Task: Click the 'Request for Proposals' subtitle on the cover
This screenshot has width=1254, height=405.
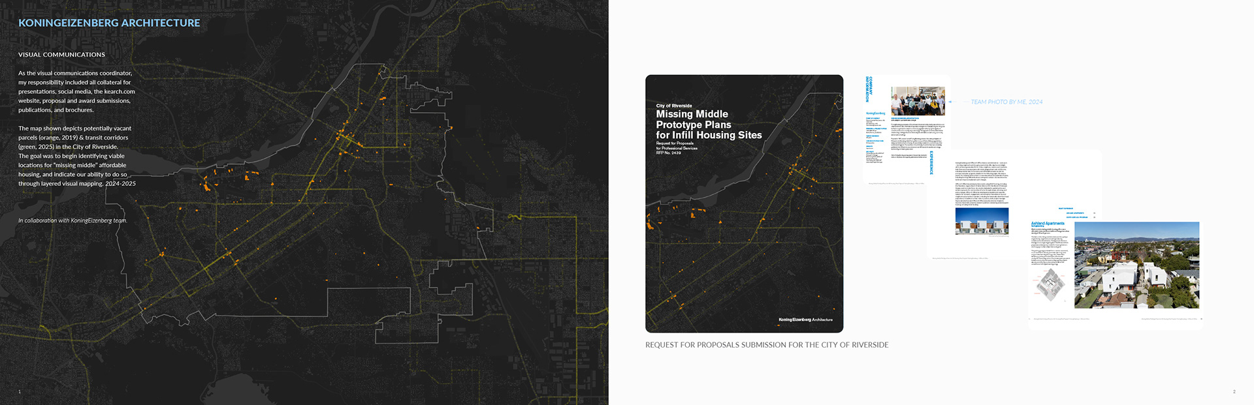Action: click(x=675, y=143)
